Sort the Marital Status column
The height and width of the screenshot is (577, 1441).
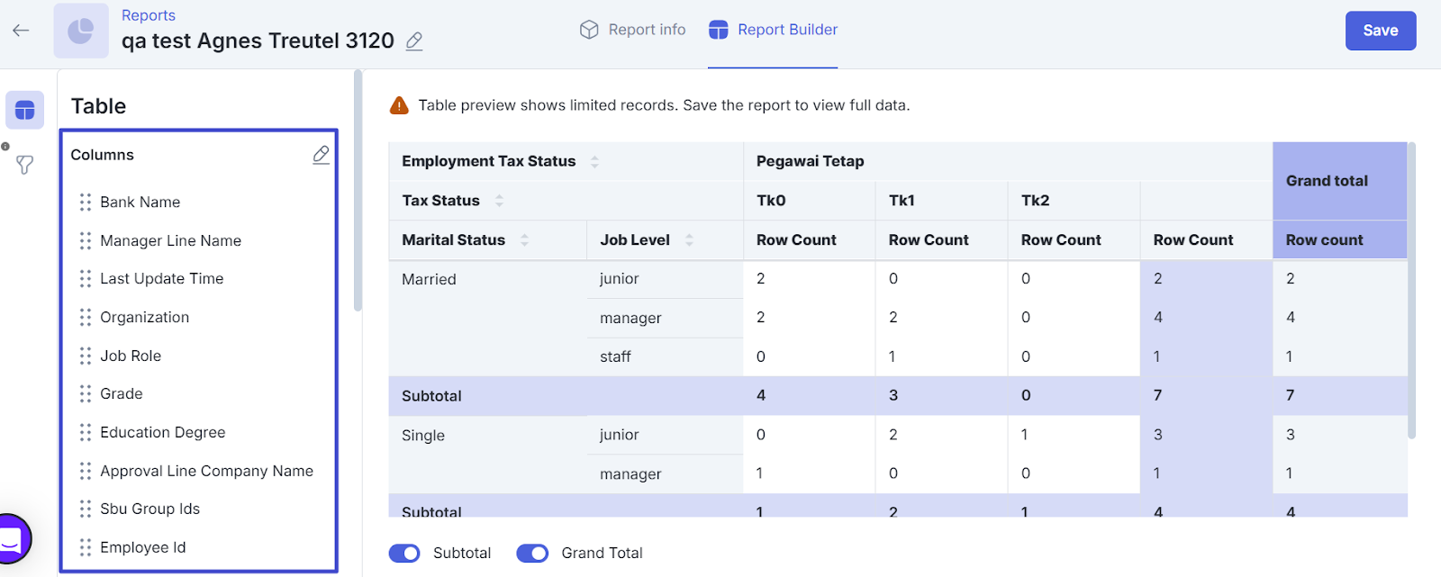524,240
